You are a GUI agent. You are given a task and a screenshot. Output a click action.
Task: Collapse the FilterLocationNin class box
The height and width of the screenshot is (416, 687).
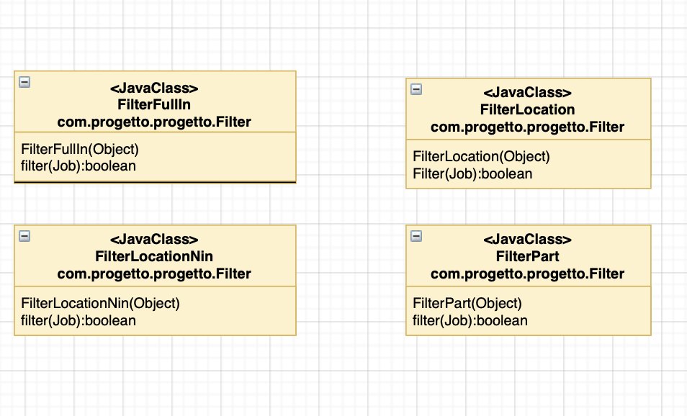coord(24,237)
